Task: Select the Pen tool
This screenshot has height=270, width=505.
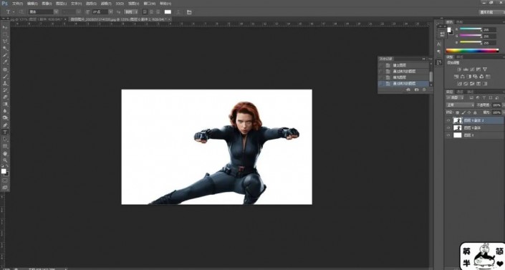Action: (5, 125)
